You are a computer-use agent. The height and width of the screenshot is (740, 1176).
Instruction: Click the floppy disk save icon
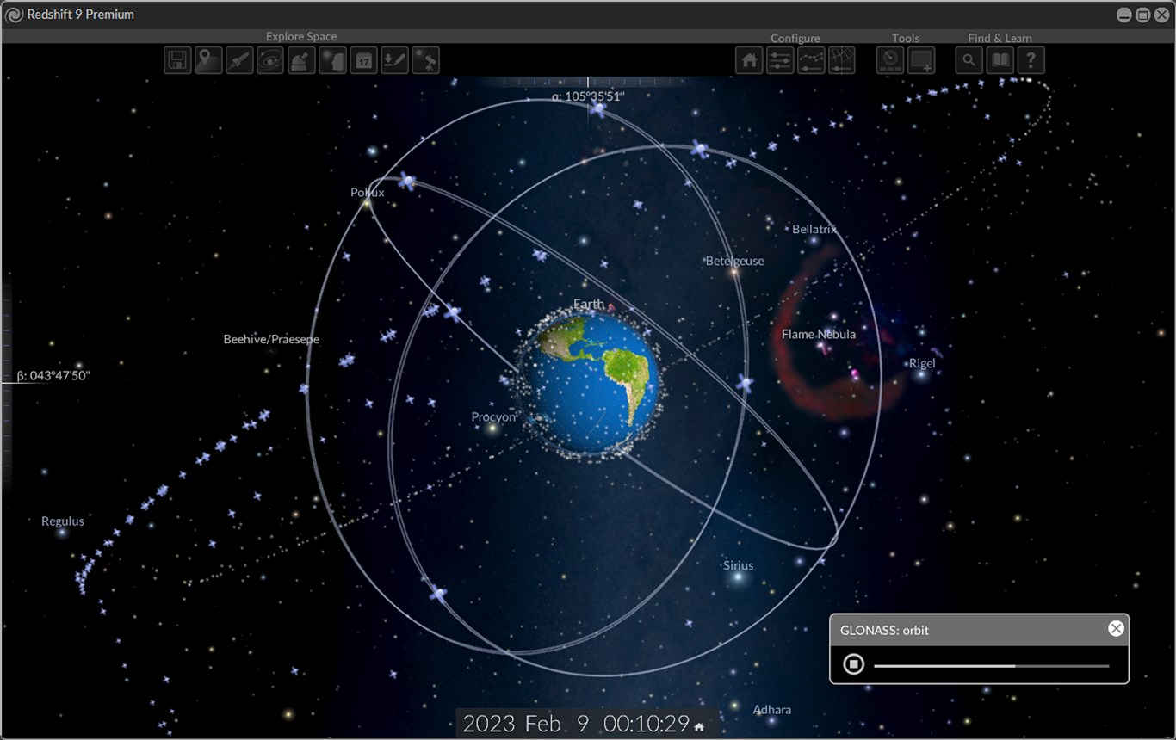177,60
